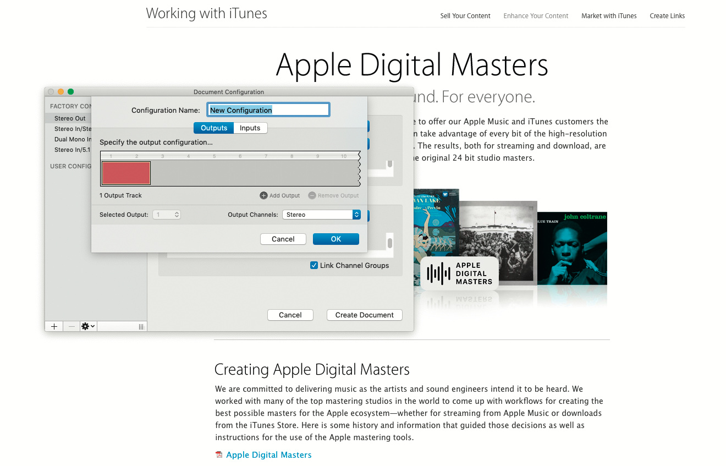
Task: Switch to the Outputs tab
Action: pyautogui.click(x=214, y=128)
